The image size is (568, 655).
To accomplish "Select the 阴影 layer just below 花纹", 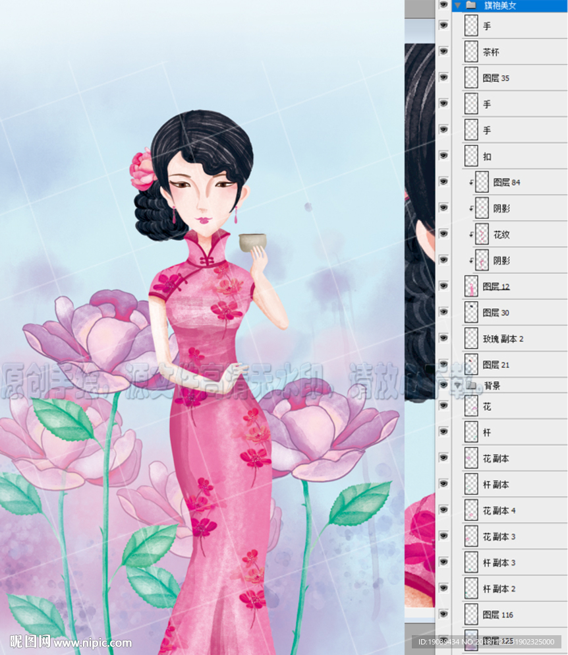I will [x=501, y=261].
